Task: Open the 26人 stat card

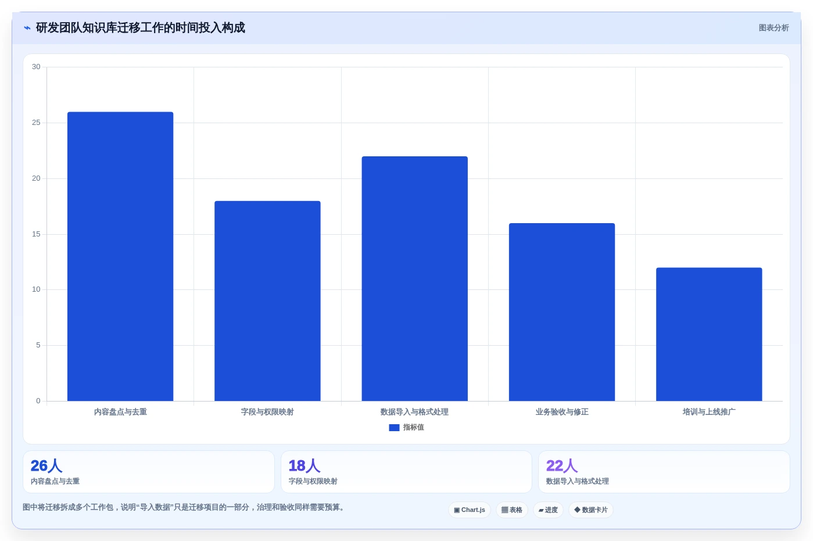Action: 149,472
